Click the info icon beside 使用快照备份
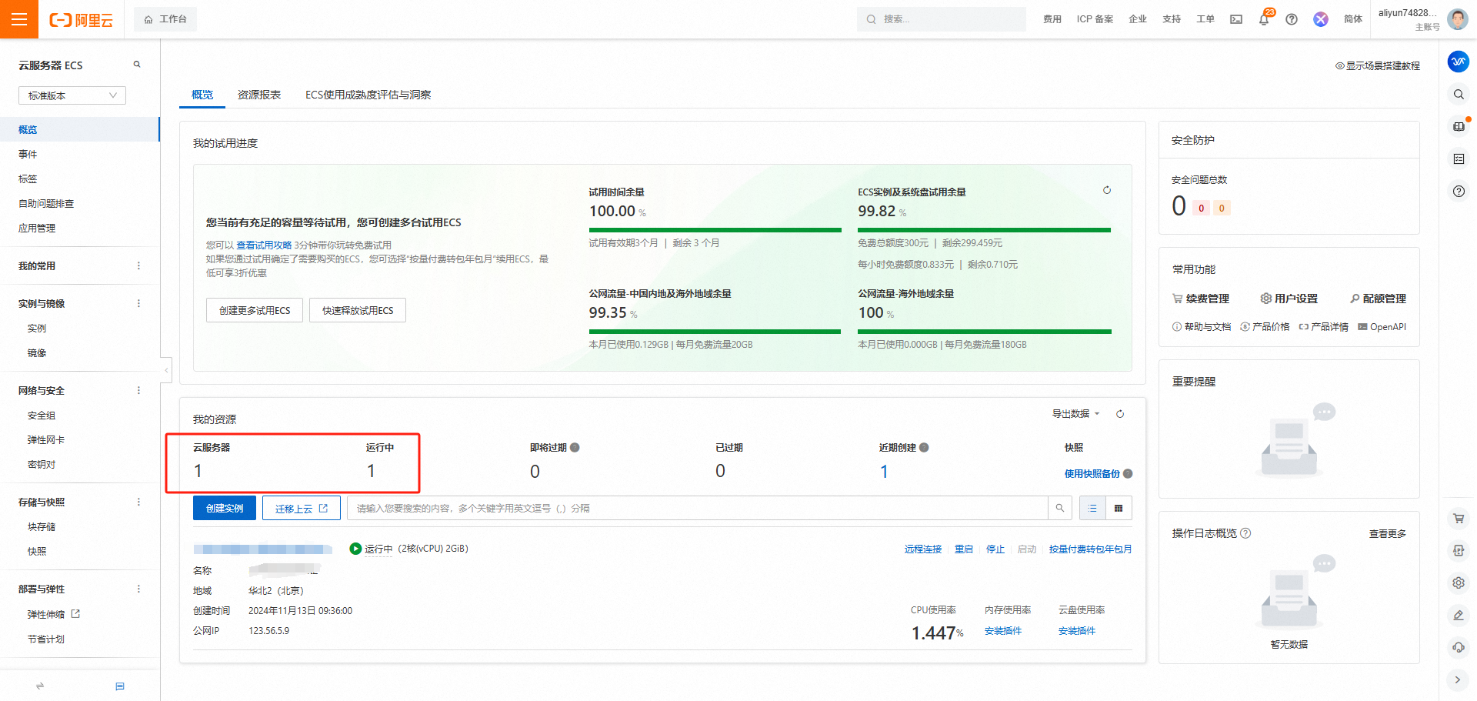The width and height of the screenshot is (1477, 701). coord(1128,473)
